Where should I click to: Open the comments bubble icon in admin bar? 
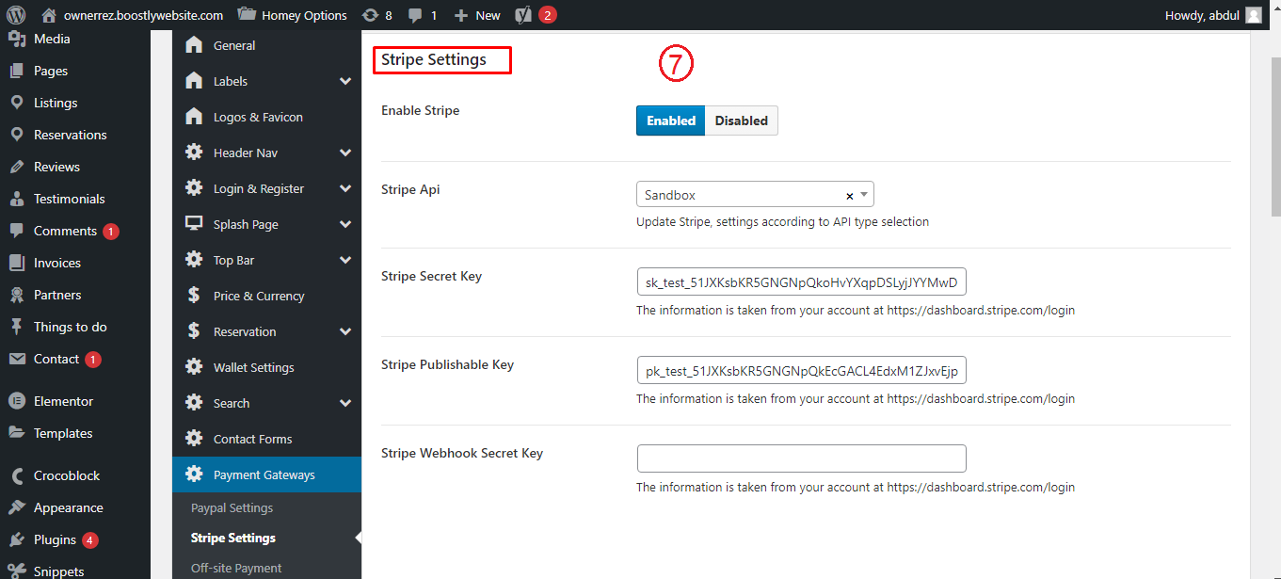click(x=417, y=16)
